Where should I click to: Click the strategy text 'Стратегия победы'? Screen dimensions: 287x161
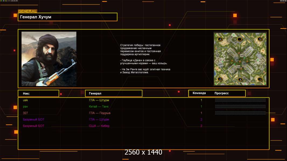click(140, 50)
